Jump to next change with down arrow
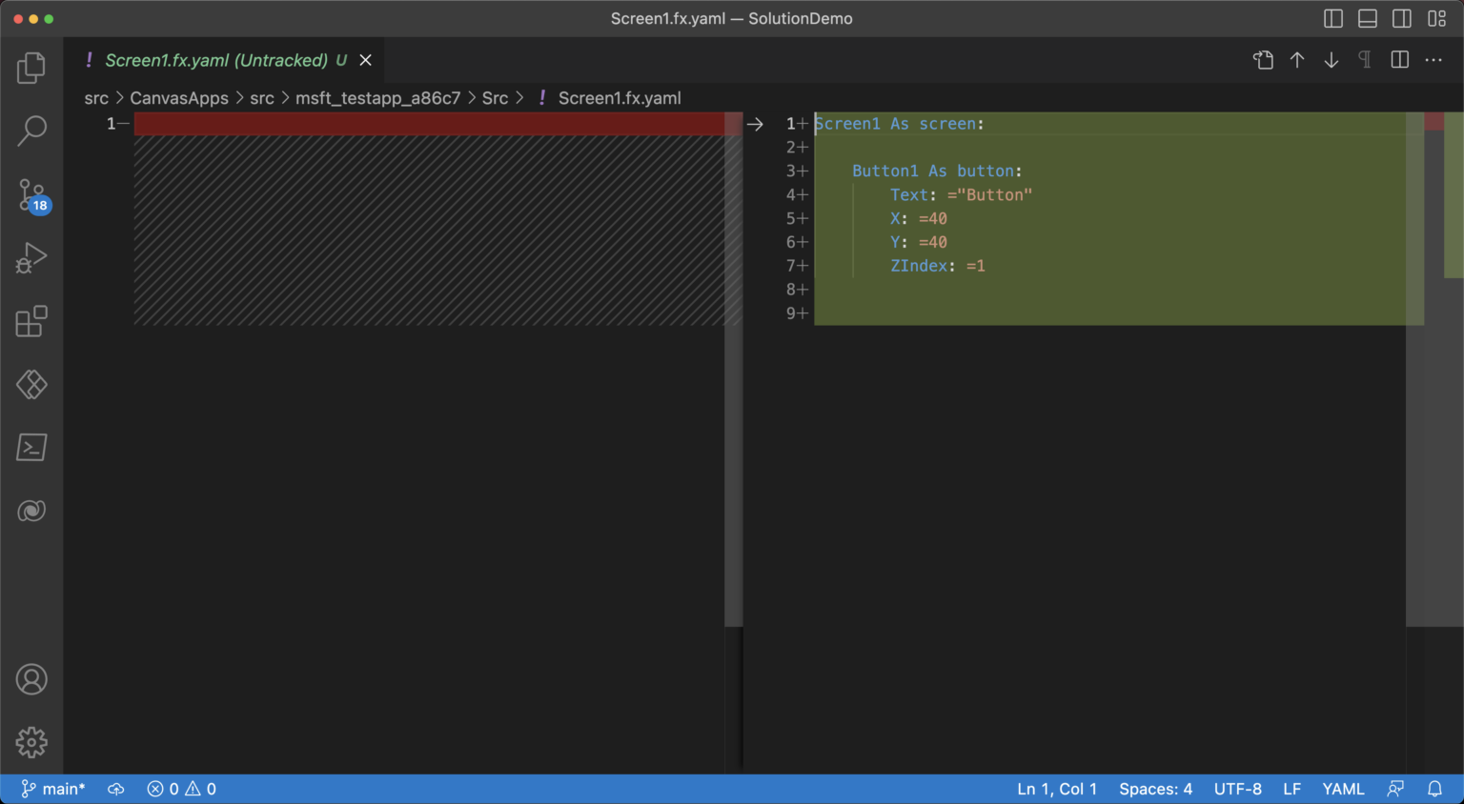1464x804 pixels. (1331, 59)
